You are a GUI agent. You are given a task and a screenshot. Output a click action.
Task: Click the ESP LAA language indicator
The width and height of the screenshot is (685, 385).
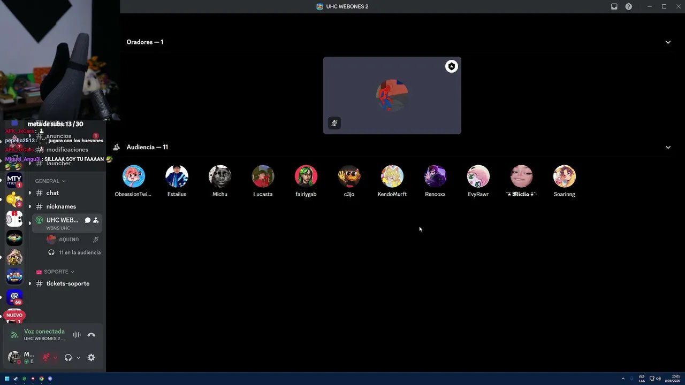click(x=642, y=379)
